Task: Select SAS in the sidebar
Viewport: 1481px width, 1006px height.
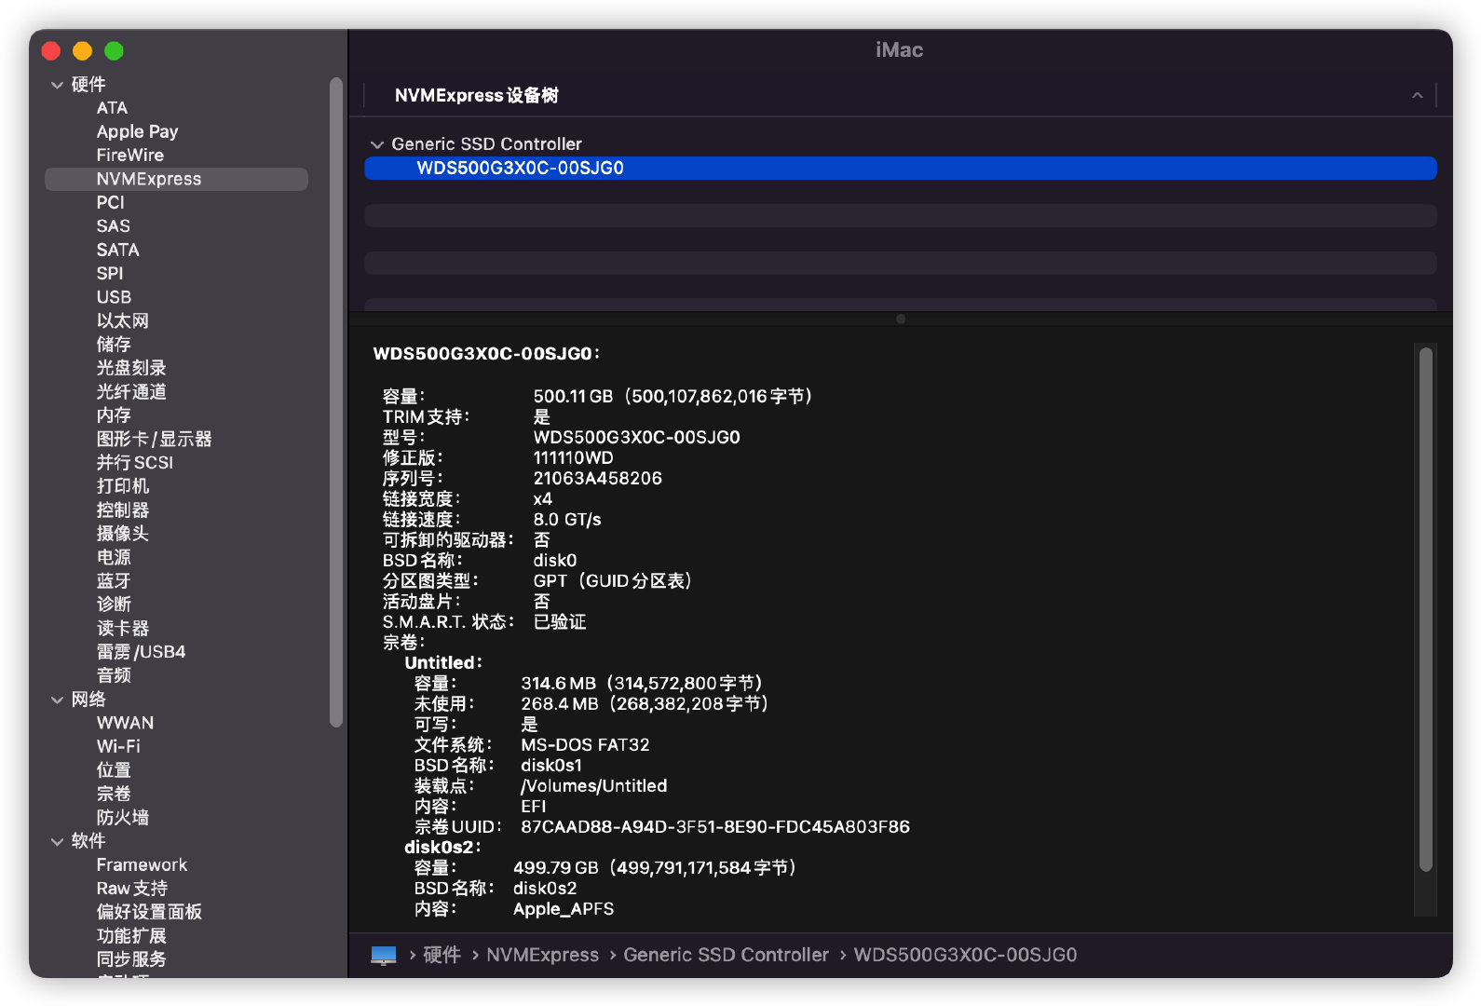Action: point(113,226)
